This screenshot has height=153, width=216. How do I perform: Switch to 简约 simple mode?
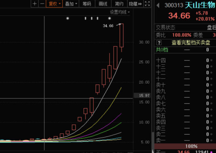pyautogui.click(x=119, y=4)
